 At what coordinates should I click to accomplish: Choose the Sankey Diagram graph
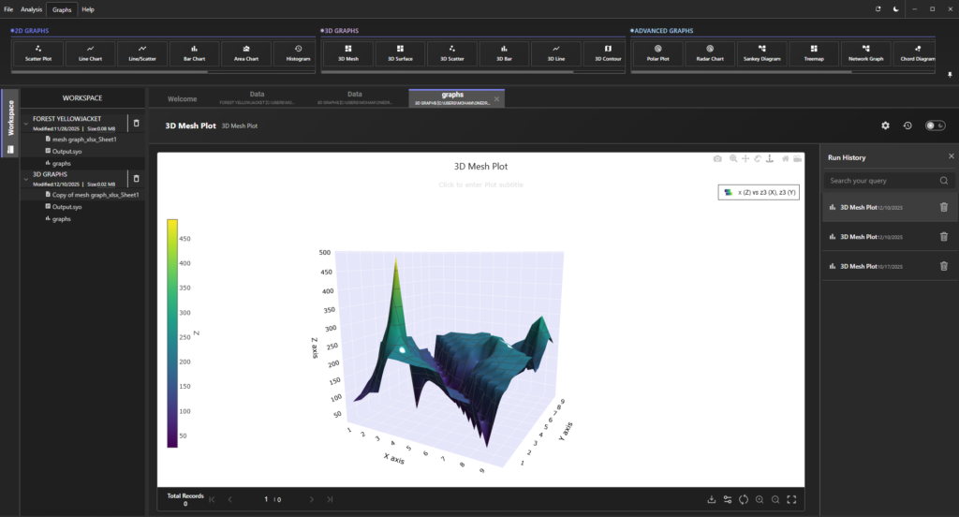pos(761,52)
